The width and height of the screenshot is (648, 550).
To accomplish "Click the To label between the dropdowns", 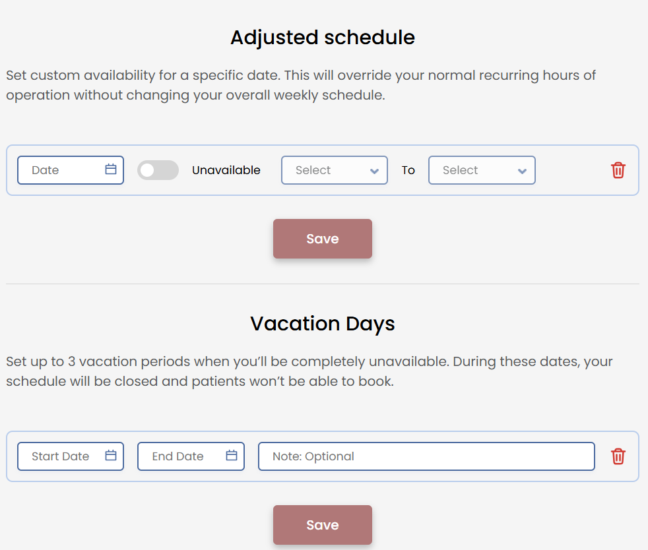I will [x=408, y=169].
